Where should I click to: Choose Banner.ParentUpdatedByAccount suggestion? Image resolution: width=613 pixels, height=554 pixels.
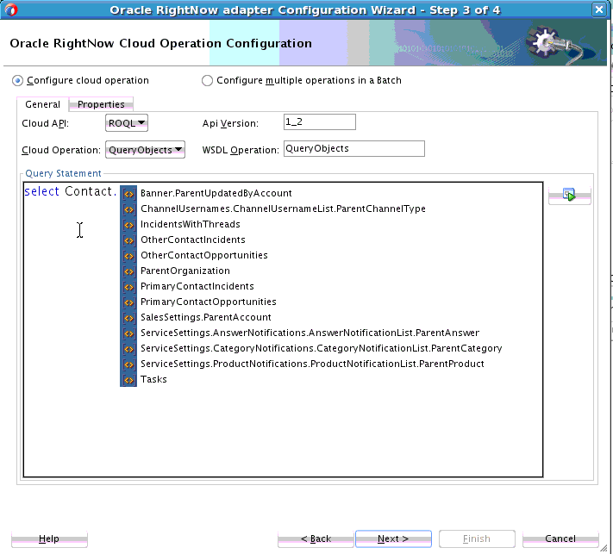click(216, 193)
